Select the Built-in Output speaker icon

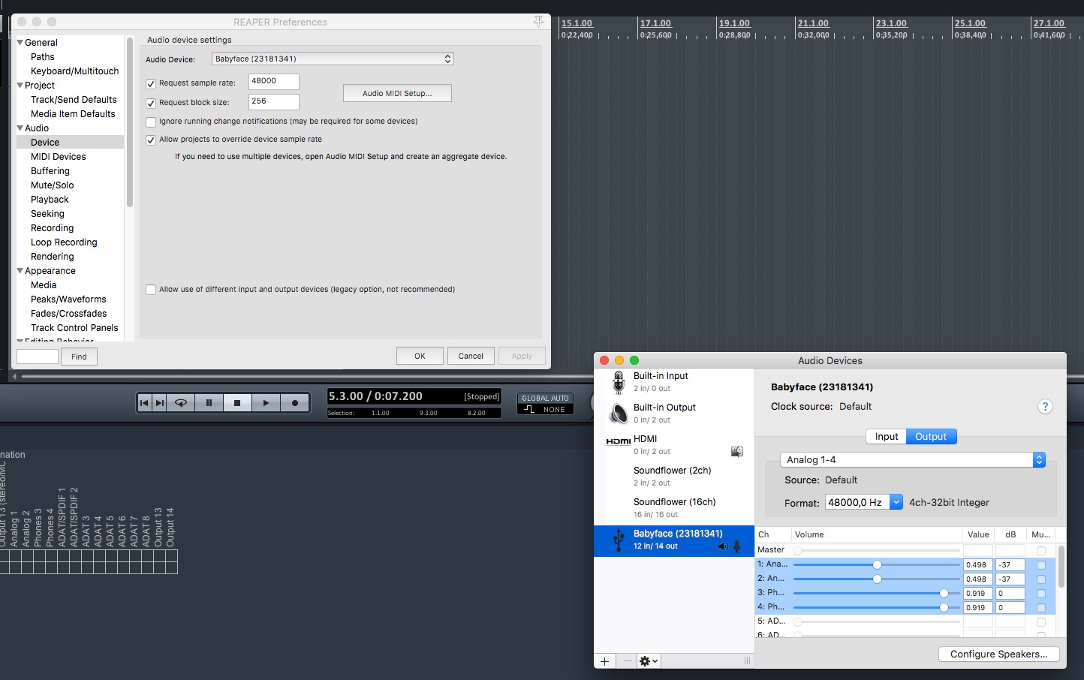619,414
